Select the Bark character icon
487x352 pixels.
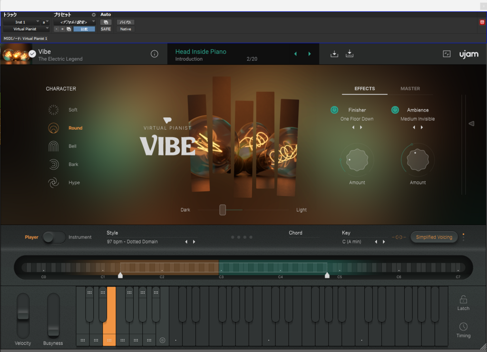(x=53, y=164)
